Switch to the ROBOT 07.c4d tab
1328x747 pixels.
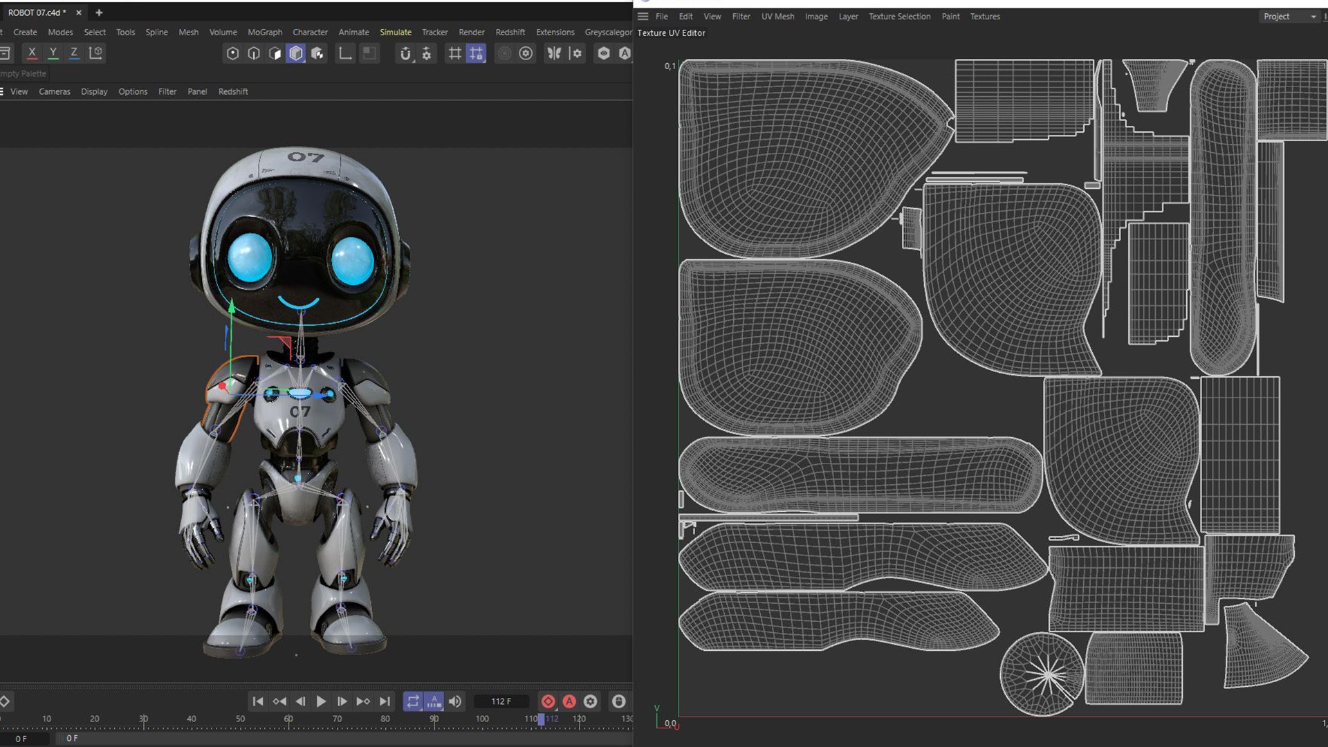click(x=37, y=12)
